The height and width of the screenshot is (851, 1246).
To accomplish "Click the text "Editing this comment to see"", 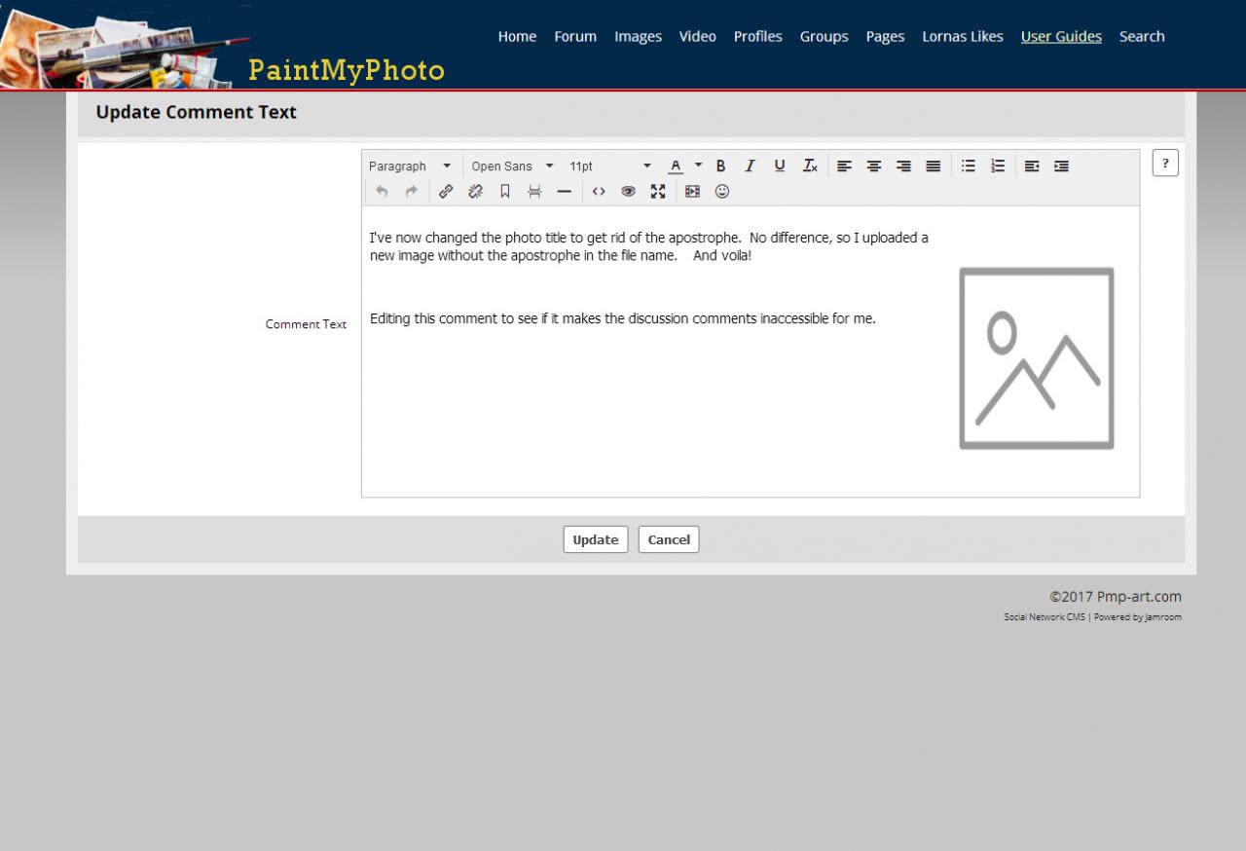I will pyautogui.click(x=454, y=318).
